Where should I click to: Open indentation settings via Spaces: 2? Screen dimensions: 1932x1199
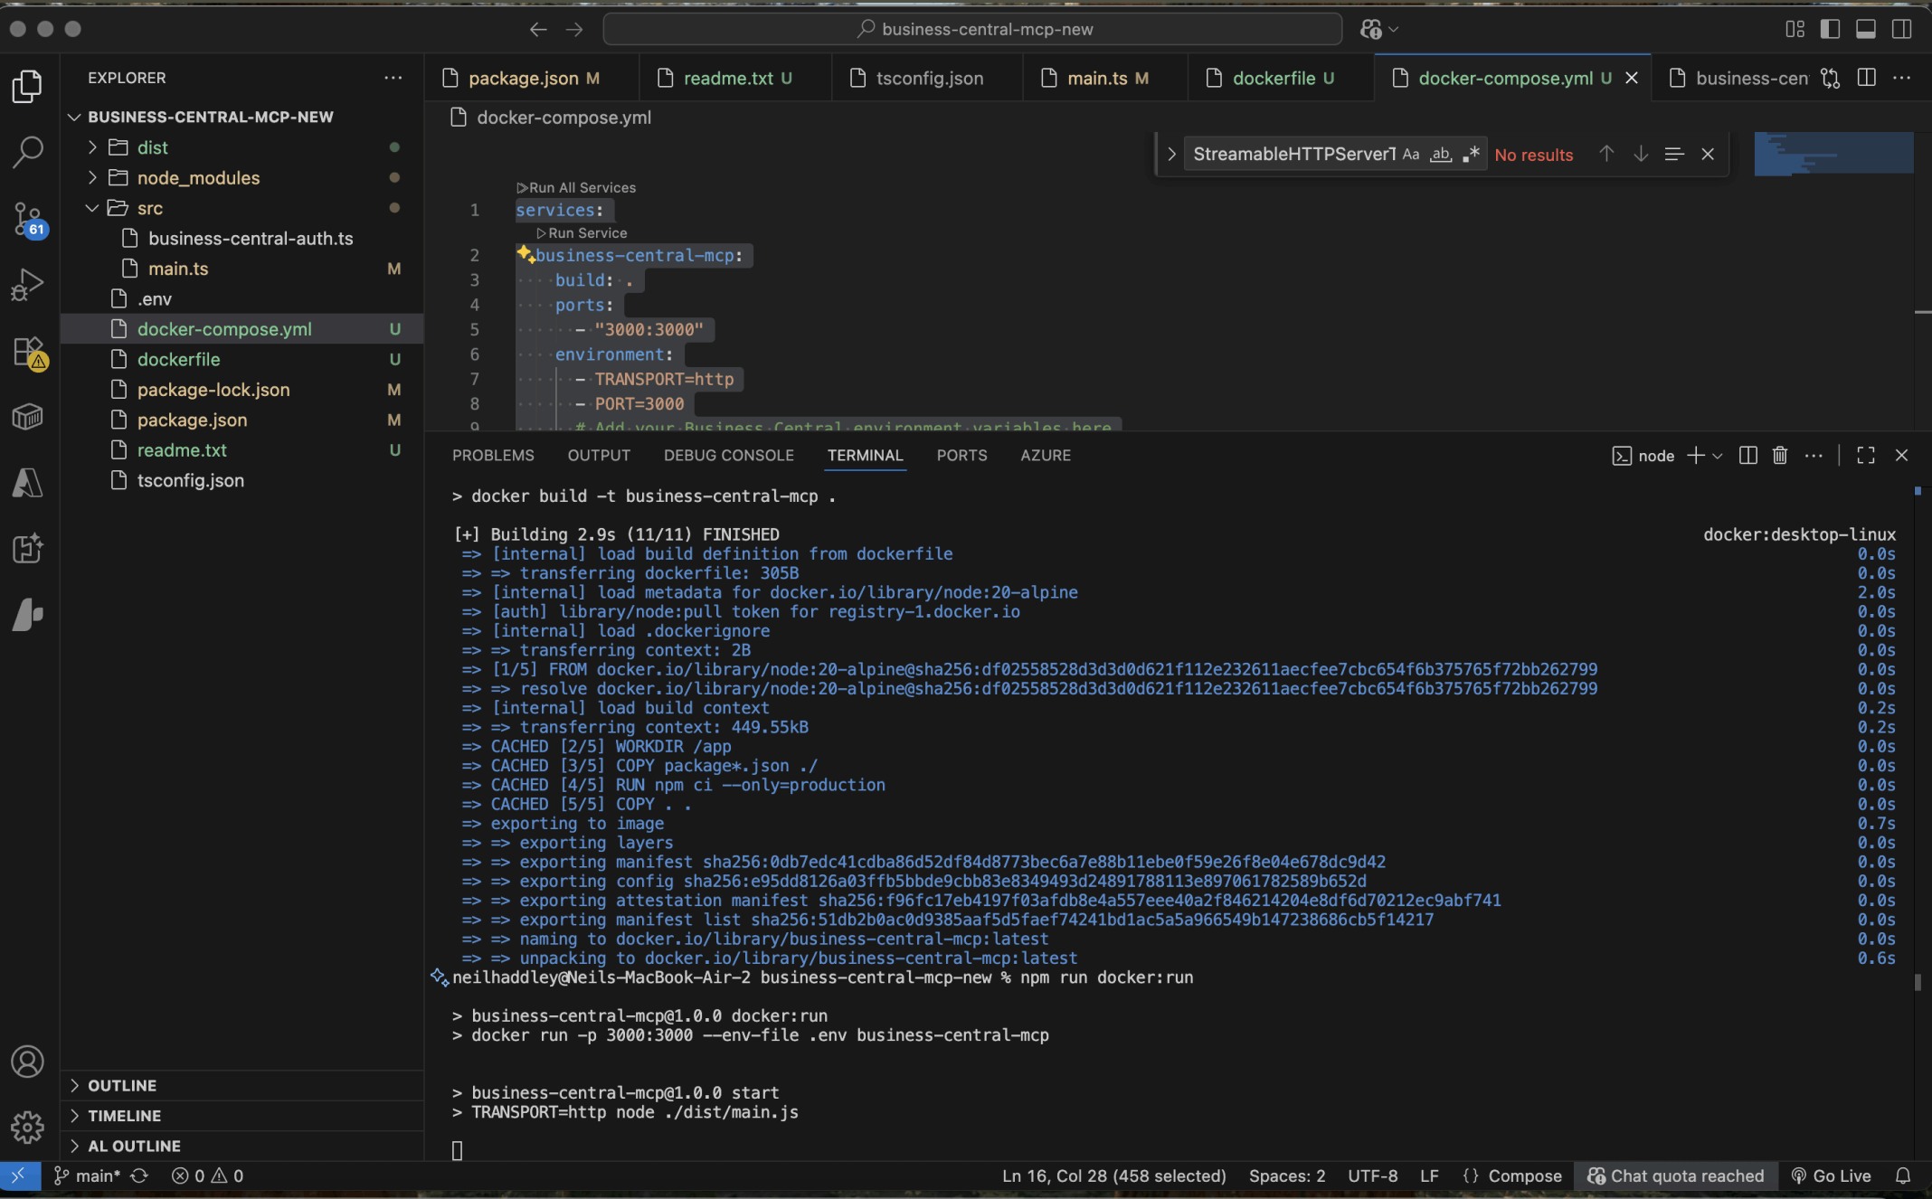pos(1286,1175)
